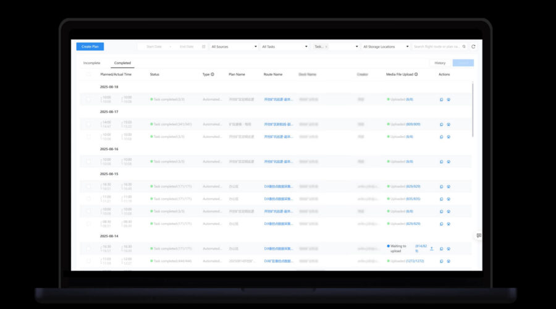Click the History button
The height and width of the screenshot is (309, 556).
point(439,63)
